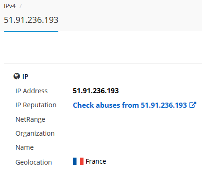Click the Organization field label
The image size is (202, 173).
tap(35, 133)
